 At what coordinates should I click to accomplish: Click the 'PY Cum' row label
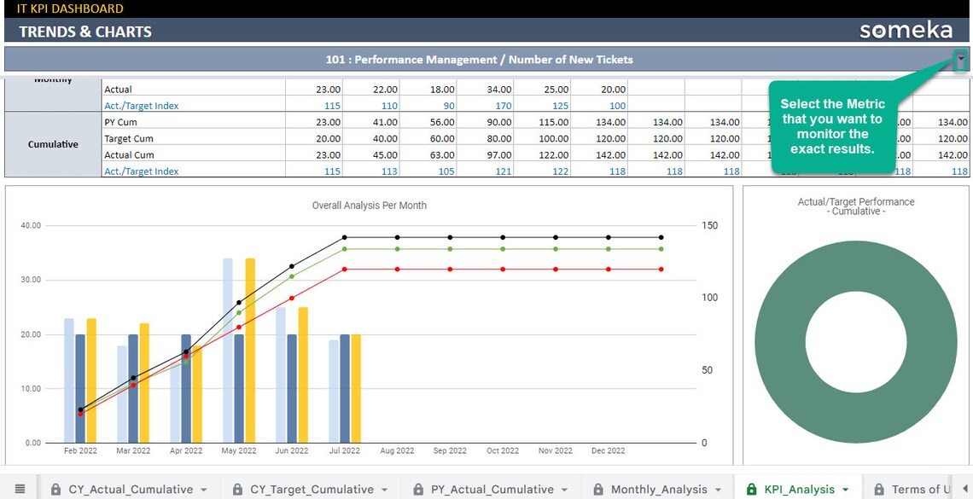pos(120,122)
